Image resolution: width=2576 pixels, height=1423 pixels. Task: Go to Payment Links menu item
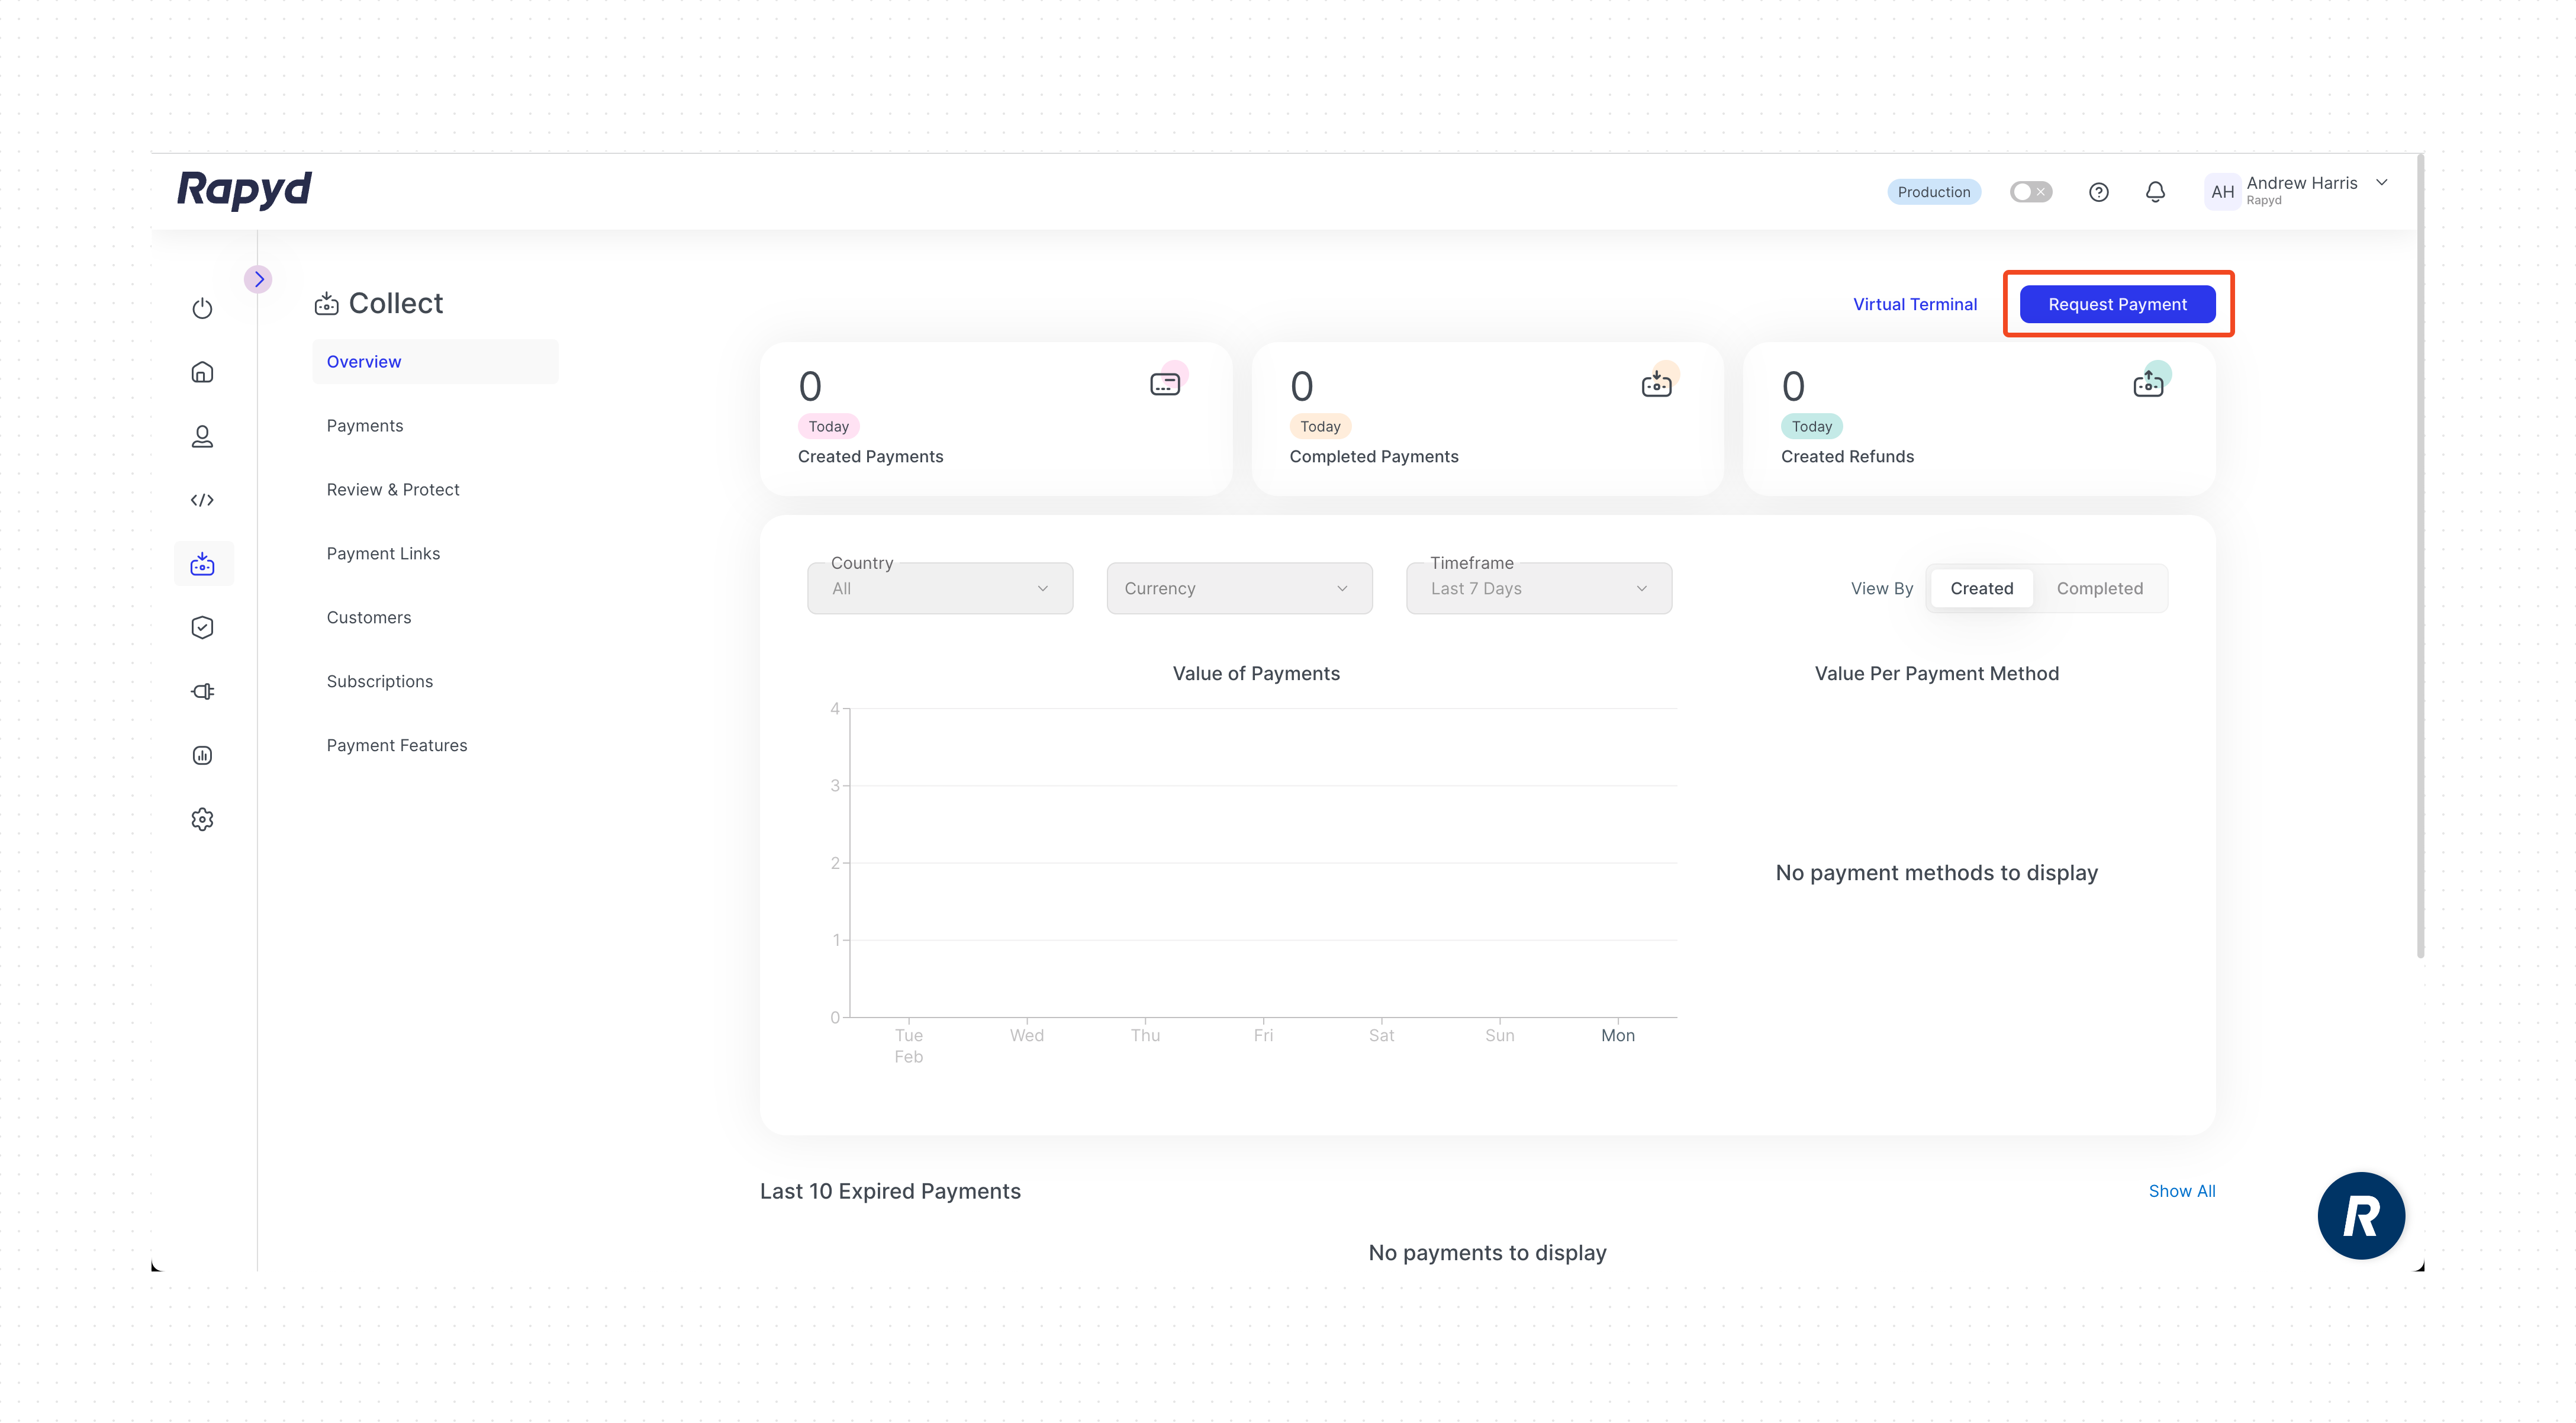[383, 553]
